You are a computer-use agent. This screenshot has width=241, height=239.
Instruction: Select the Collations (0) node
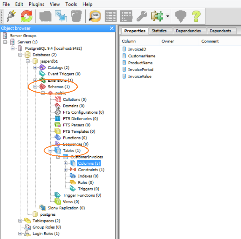tap(74, 99)
